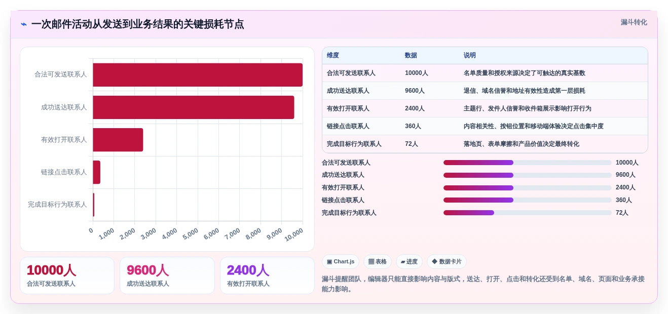Click description 落地页、表单摩擦和产品价值决定最终转化

[522, 144]
